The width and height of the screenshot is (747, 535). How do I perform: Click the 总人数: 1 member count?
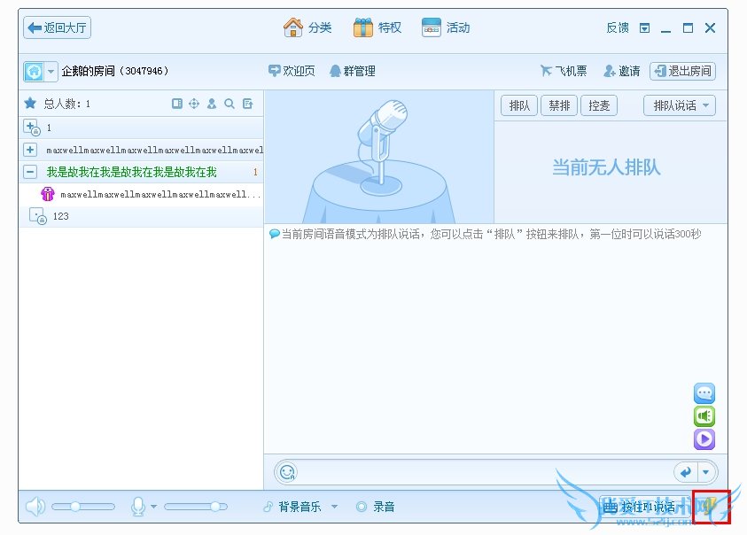67,104
